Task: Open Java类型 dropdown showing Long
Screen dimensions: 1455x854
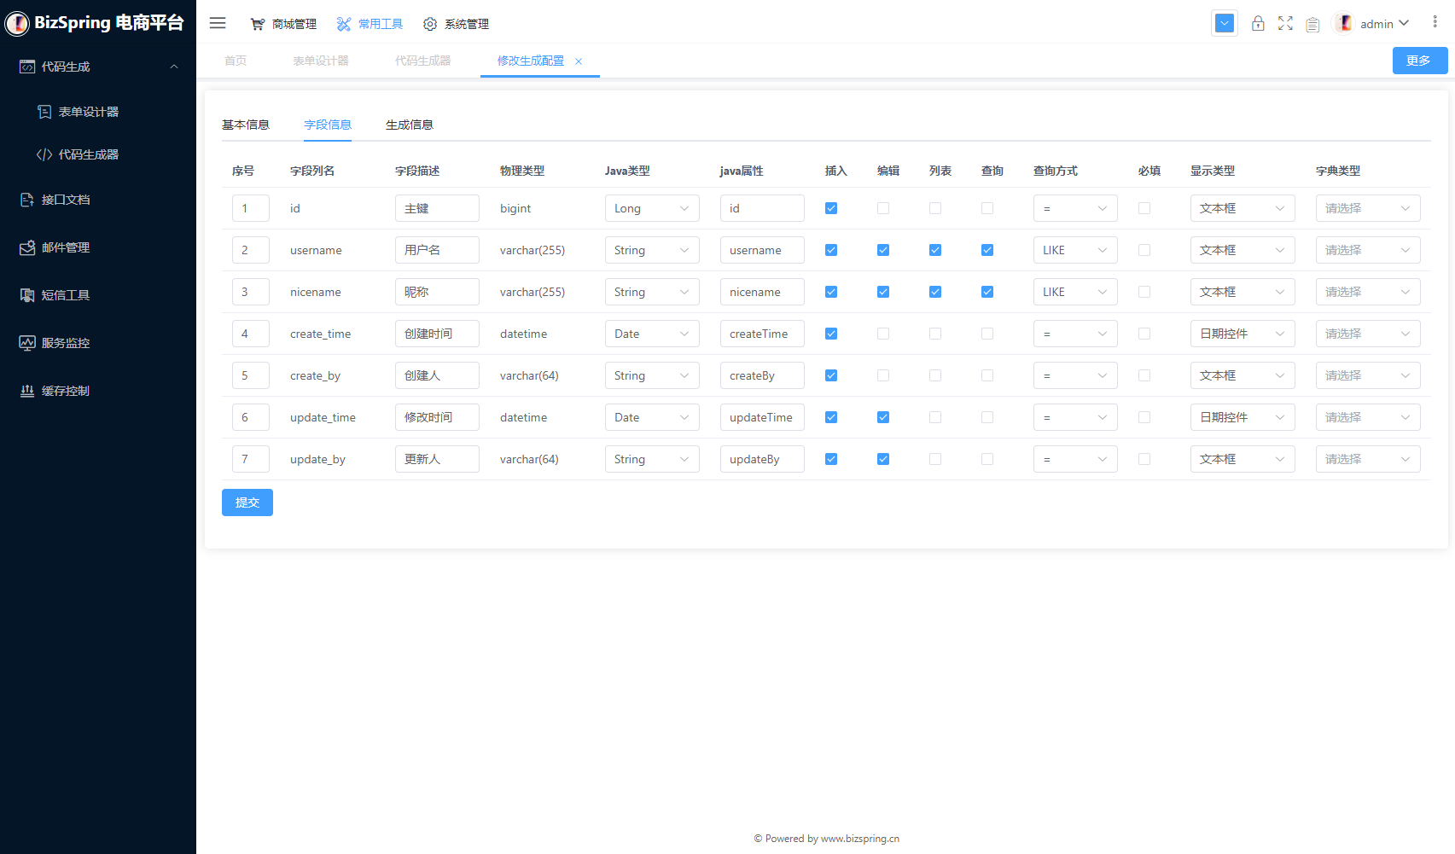Action: [652, 208]
